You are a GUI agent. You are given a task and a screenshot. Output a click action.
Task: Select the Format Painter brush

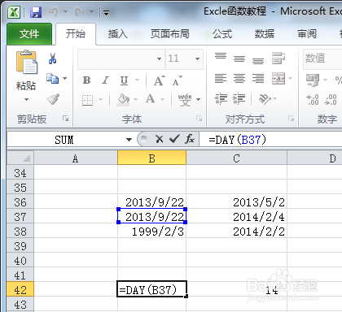click(x=53, y=99)
